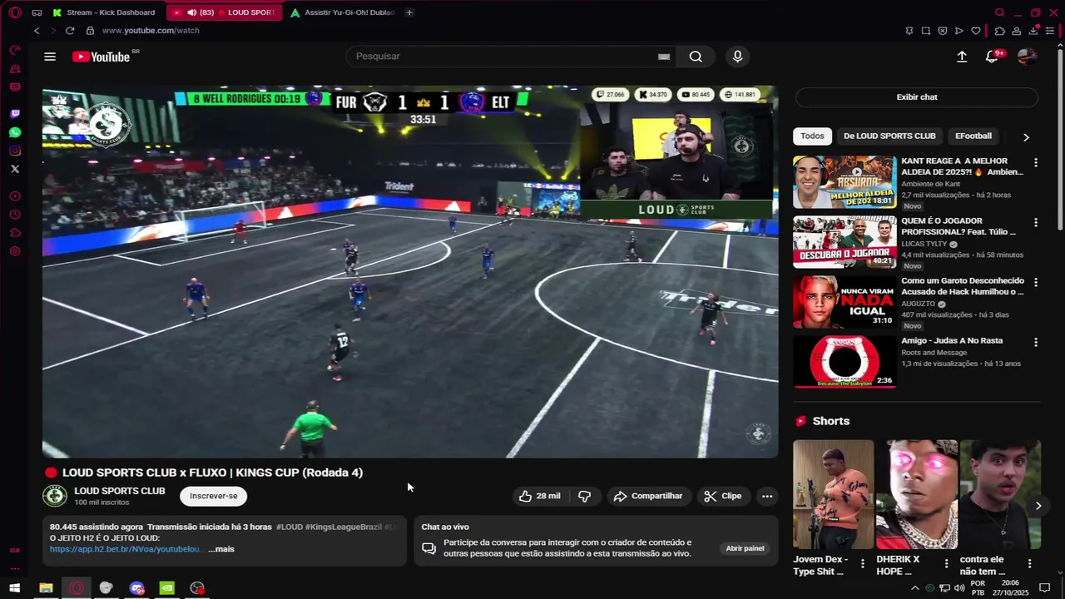Open WhatsApp in the Opera sidebar
Viewport: 1065px width, 599px height.
(15, 132)
